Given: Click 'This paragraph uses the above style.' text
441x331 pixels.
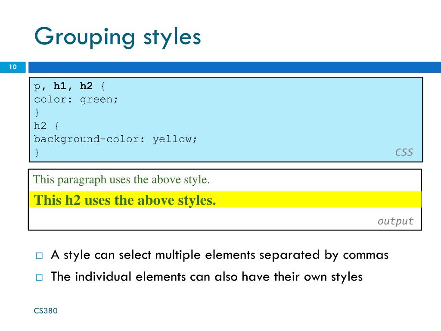Looking at the screenshot, I should (121, 180).
